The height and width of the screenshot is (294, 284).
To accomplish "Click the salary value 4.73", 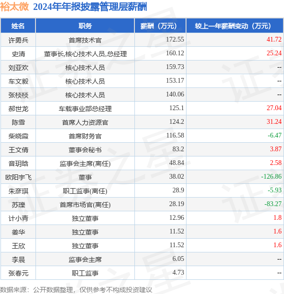I will pos(178,272).
